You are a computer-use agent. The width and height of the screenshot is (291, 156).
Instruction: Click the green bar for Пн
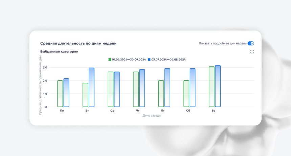point(60,94)
